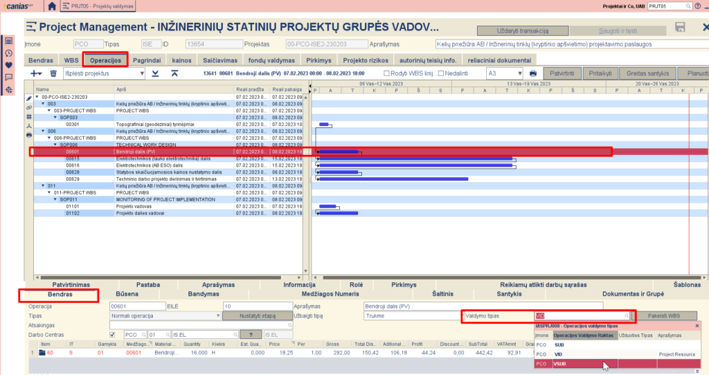Switch to the Pagrindai tab
Viewport: 709px width, 375px height.
click(147, 60)
